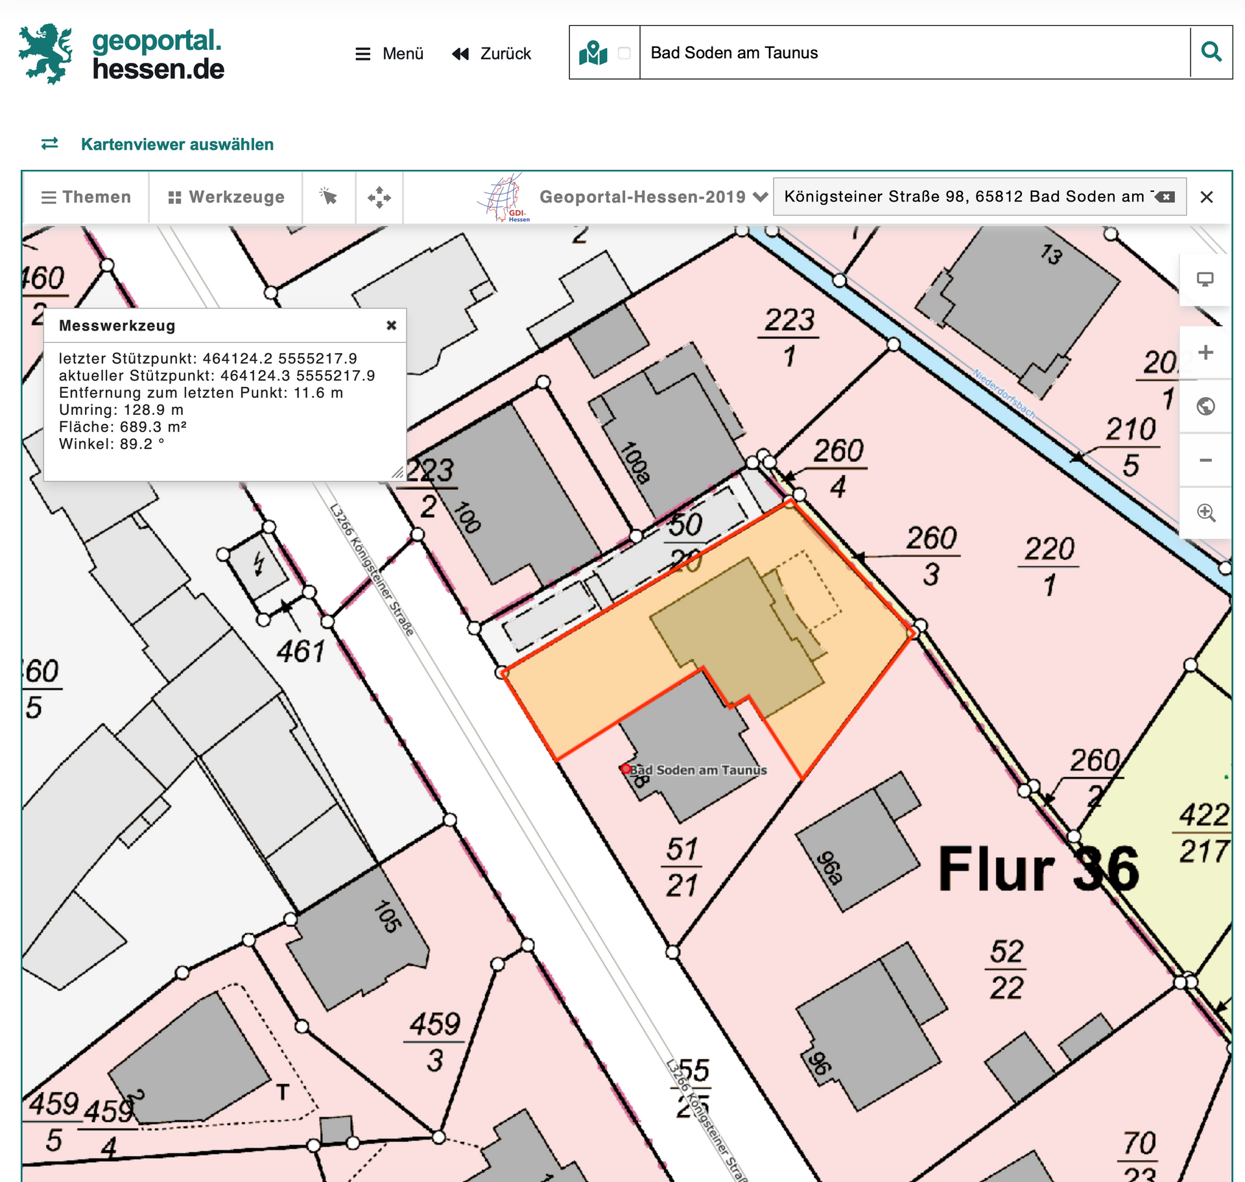Open the Themen panel

pos(86,197)
